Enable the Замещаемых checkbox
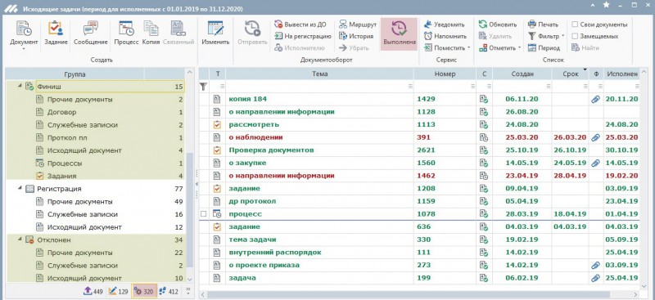655x300 pixels. 575,36
